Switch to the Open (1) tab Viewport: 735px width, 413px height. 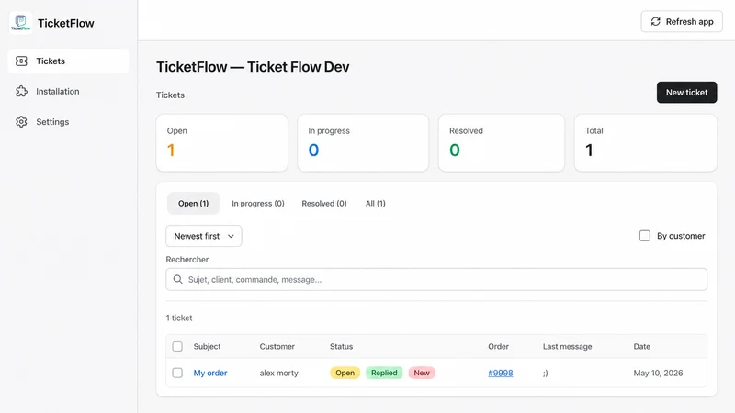click(x=193, y=203)
